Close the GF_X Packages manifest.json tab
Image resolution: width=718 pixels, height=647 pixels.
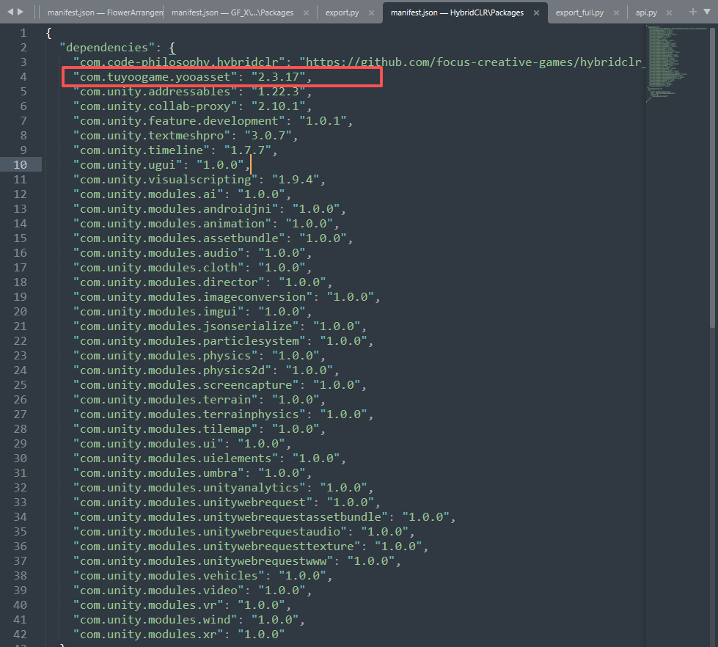[x=306, y=12]
